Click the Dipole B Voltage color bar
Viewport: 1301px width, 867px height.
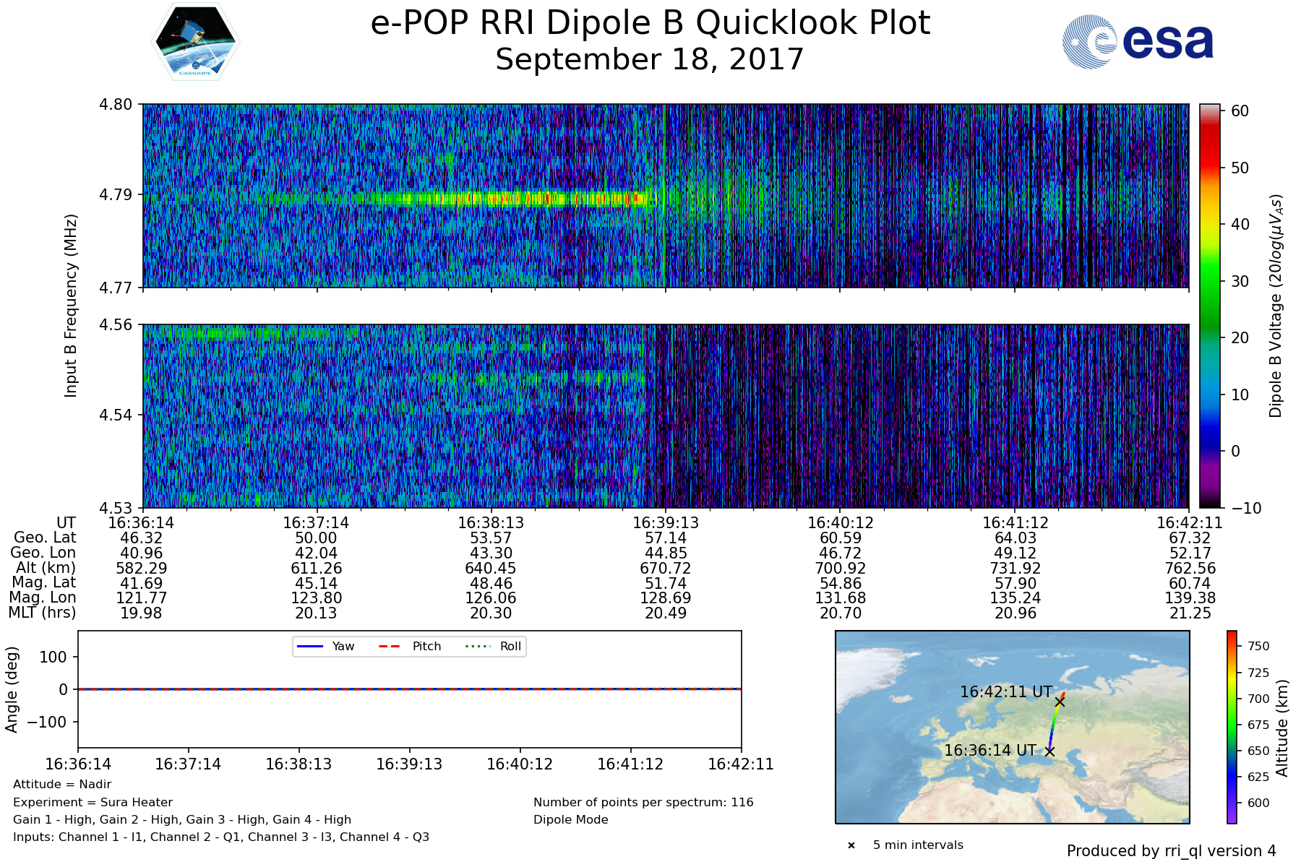point(1209,306)
